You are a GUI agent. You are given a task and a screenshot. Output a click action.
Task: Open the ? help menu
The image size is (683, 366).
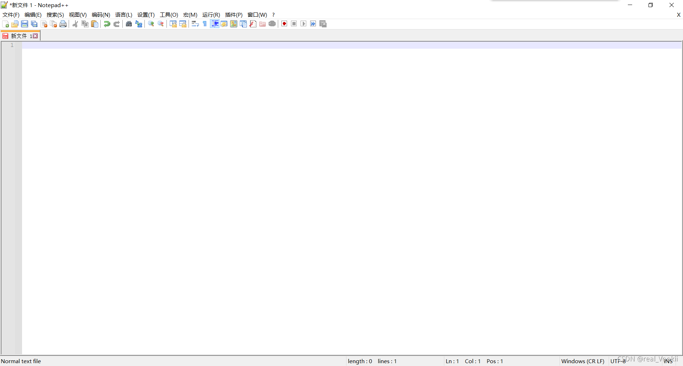click(x=273, y=15)
